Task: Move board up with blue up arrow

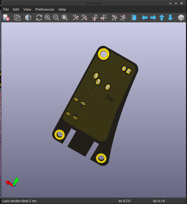Action: 162,18
